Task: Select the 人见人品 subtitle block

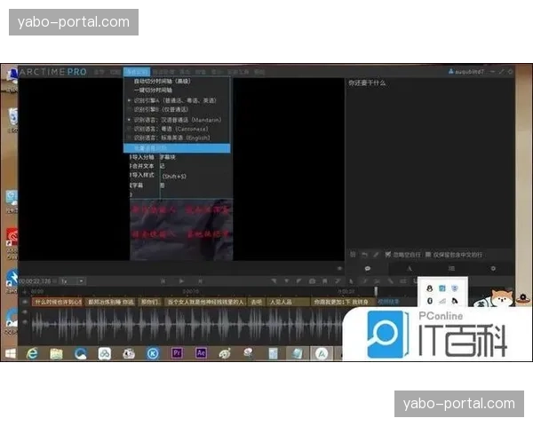Action: point(288,302)
